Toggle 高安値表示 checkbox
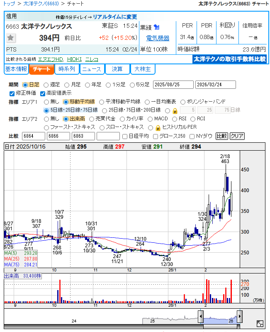The image size is (270, 332). click(x=43, y=93)
